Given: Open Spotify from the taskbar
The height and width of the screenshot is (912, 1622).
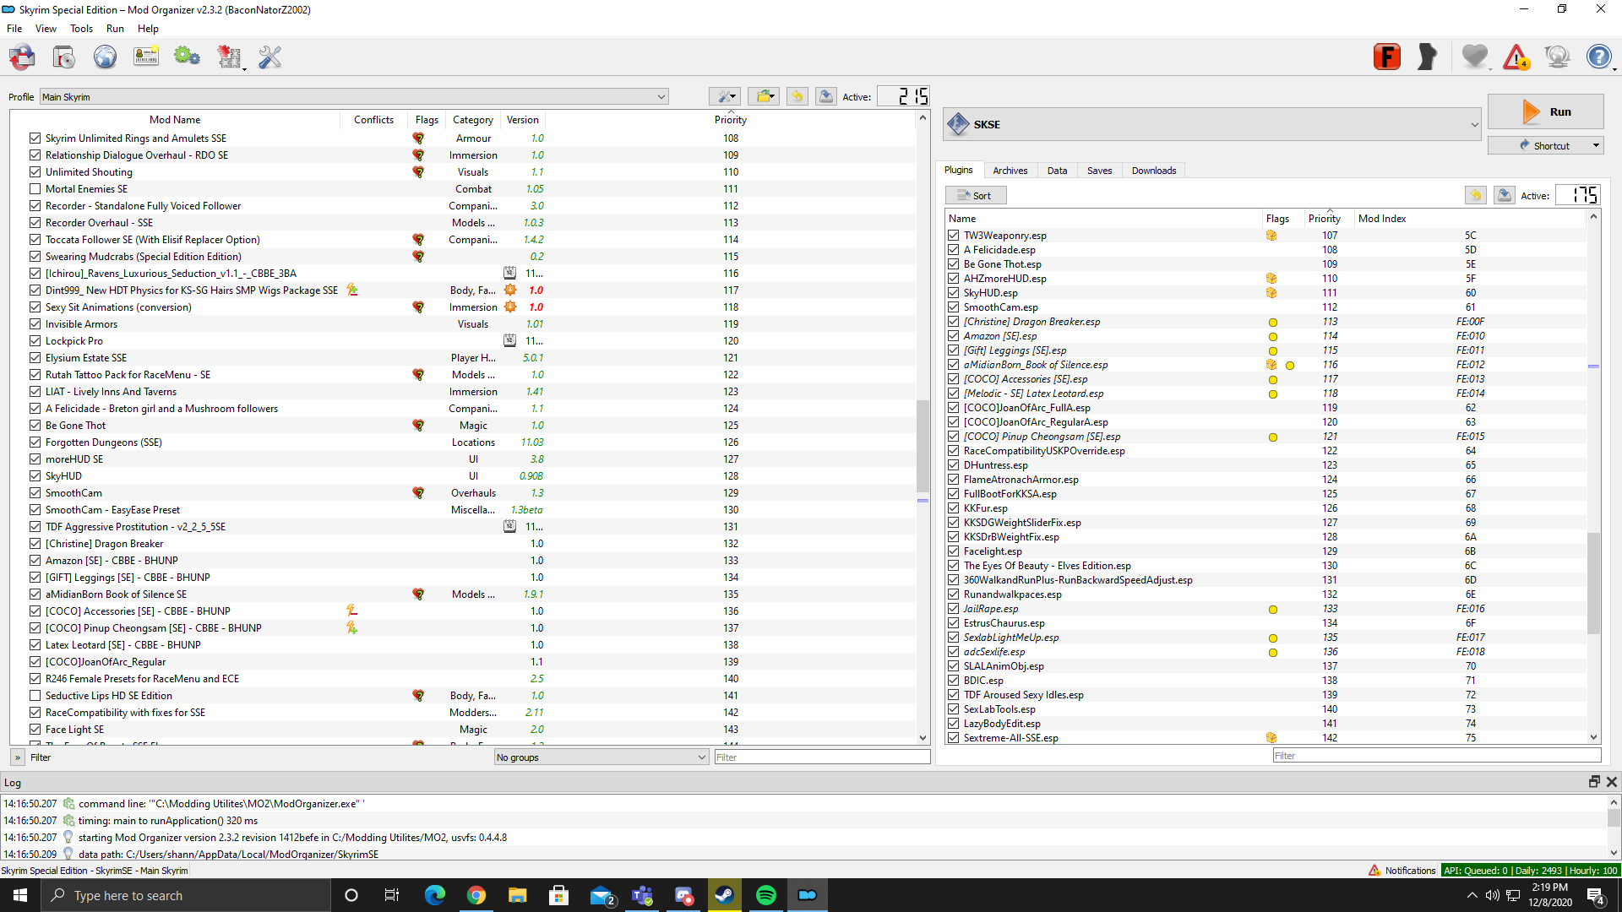Looking at the screenshot, I should click(766, 895).
